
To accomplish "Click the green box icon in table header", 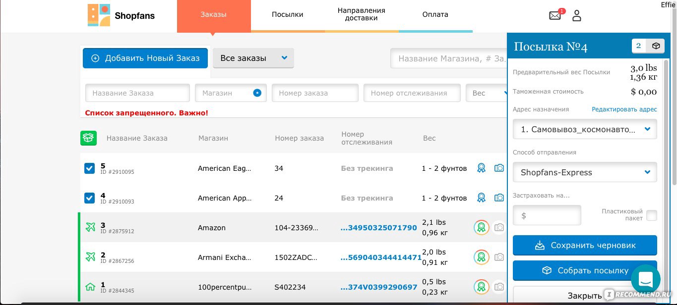I will [88, 138].
